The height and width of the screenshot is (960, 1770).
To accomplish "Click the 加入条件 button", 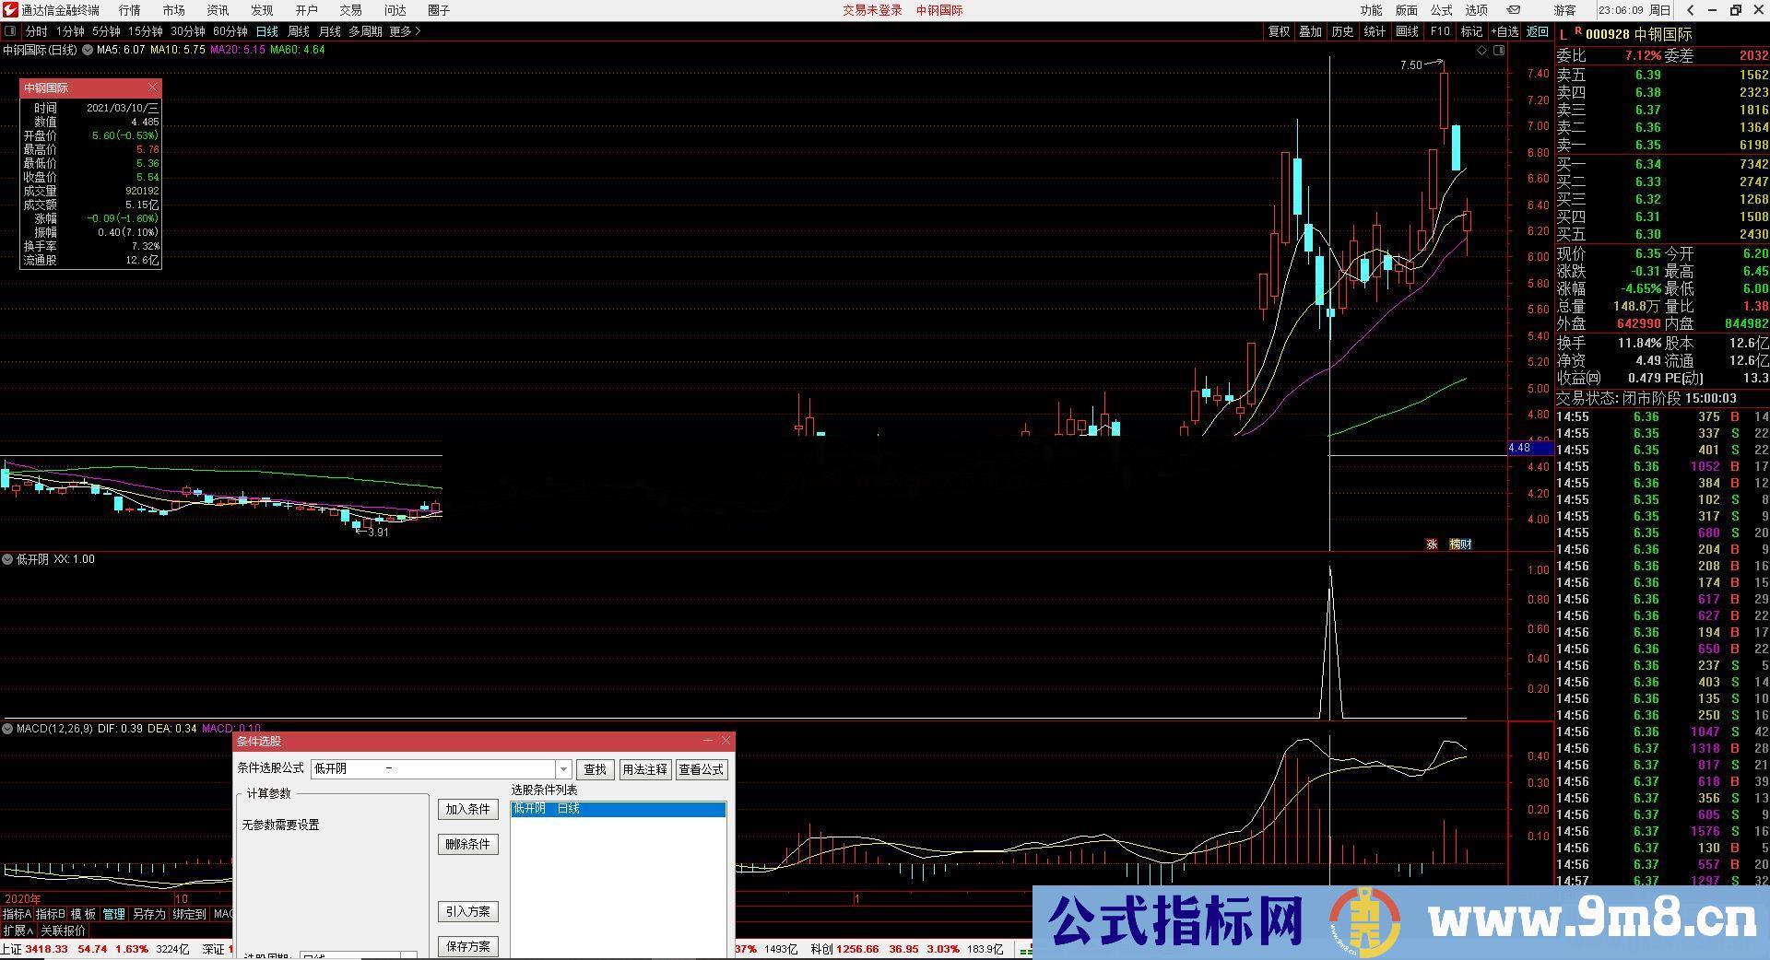I will [467, 809].
